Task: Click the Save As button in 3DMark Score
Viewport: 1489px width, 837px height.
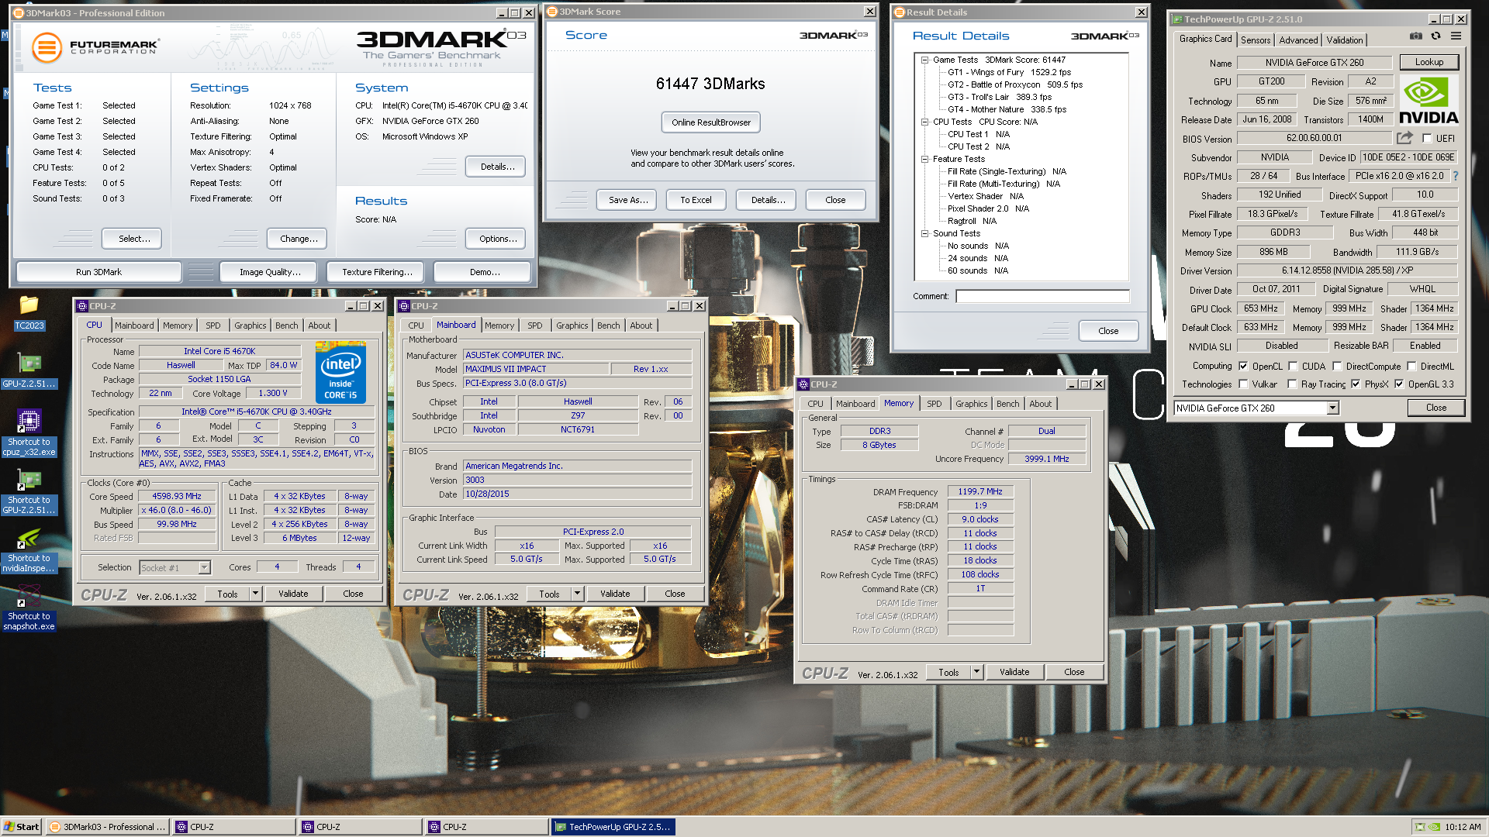Action: point(627,200)
